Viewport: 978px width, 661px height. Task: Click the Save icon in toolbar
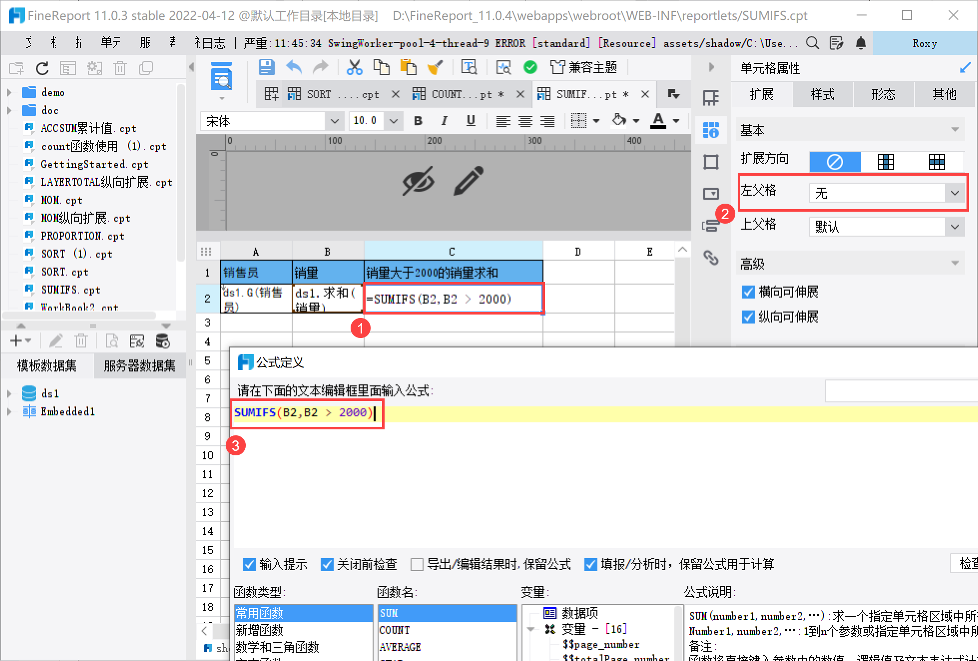(266, 67)
